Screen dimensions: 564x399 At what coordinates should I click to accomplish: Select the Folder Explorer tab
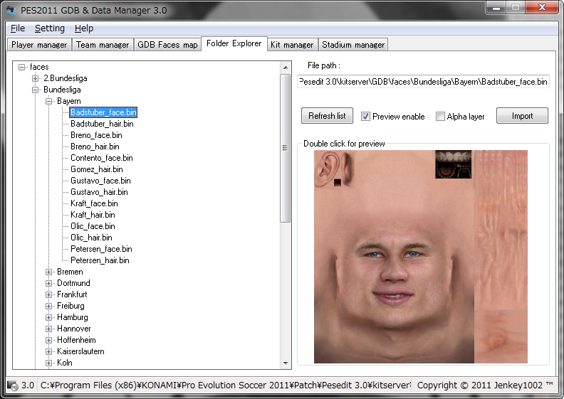tap(234, 43)
